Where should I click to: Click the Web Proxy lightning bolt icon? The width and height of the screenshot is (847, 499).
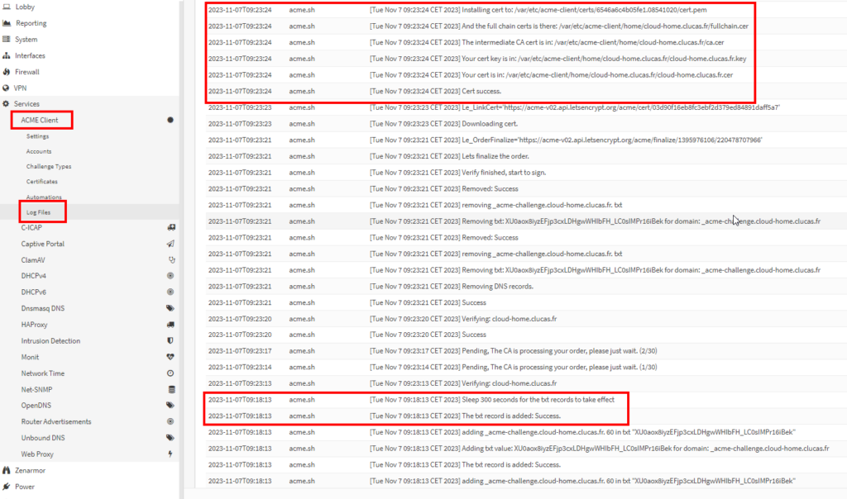[170, 454]
